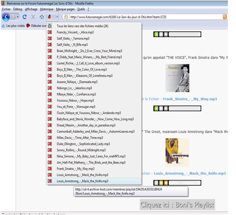Stop the Louis Armstrong audio player

coord(166,183)
